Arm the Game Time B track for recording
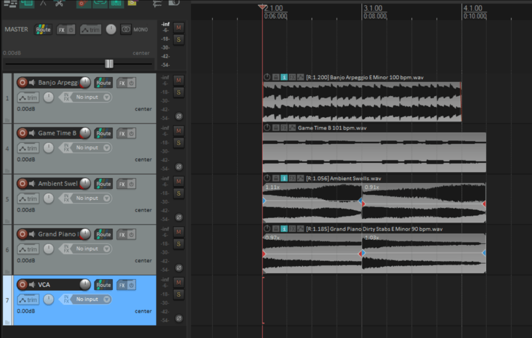This screenshot has height=338, width=532. click(22, 133)
